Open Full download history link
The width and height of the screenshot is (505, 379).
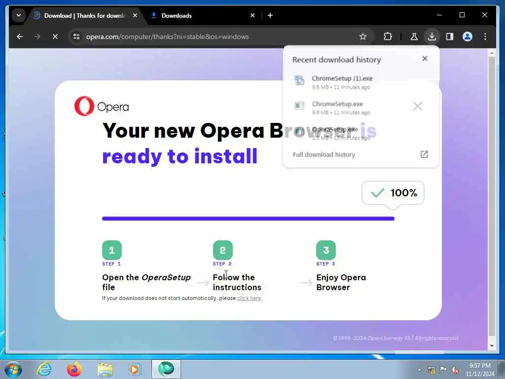click(x=324, y=154)
